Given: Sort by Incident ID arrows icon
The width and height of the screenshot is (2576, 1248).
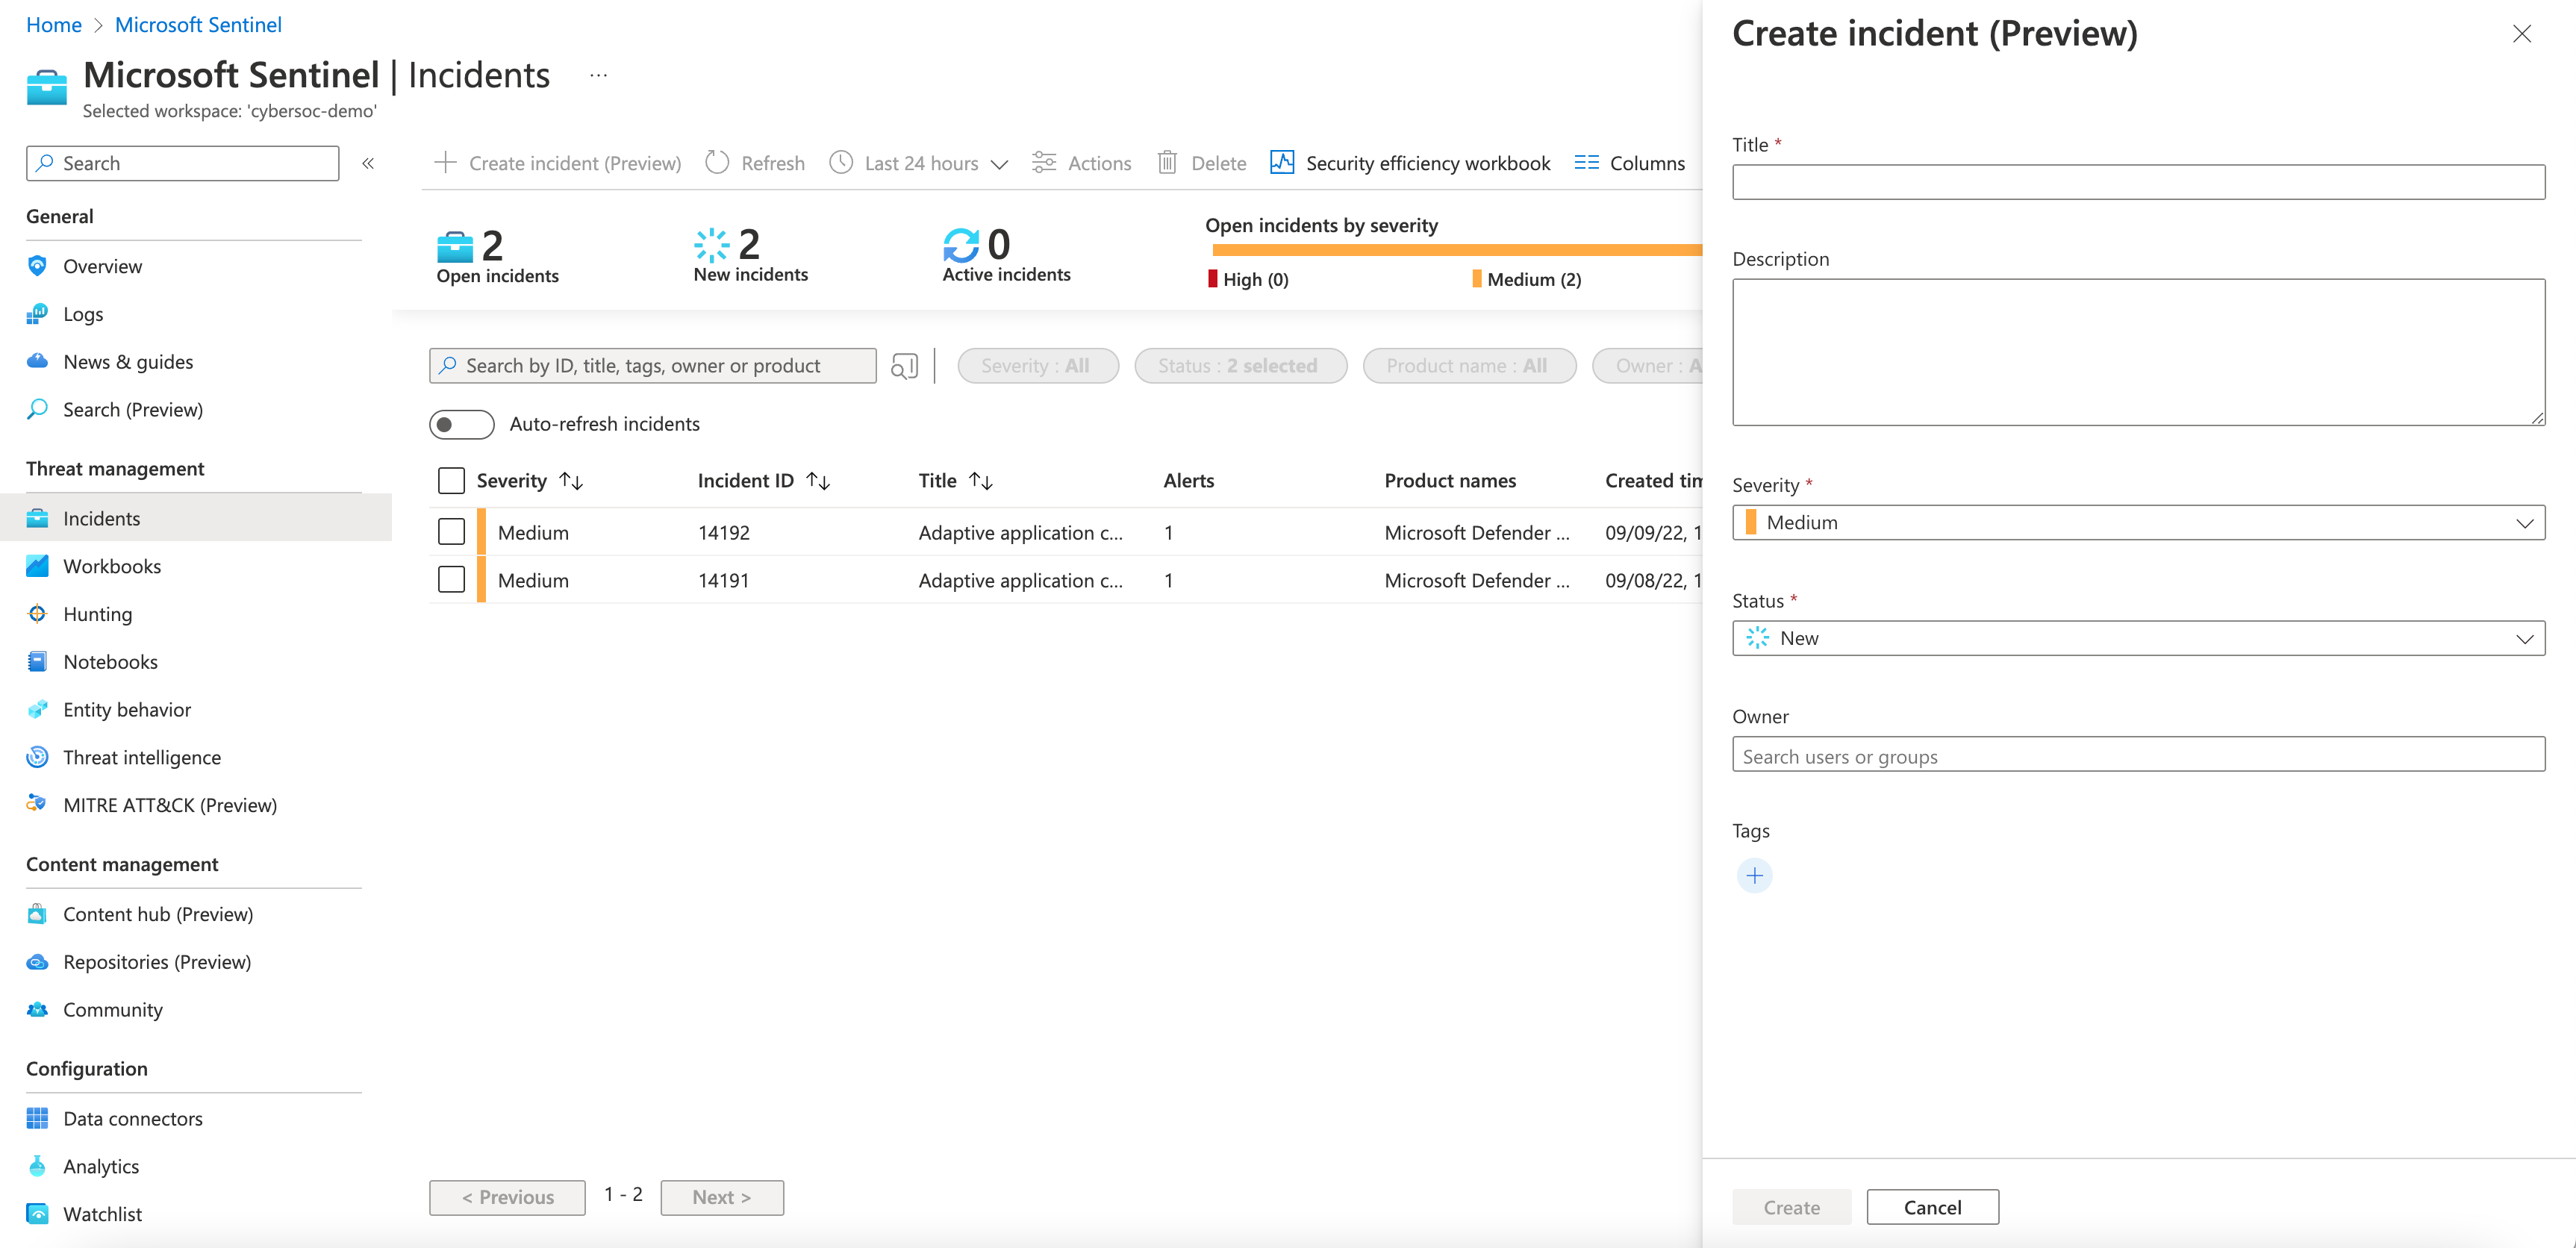Looking at the screenshot, I should coord(818,481).
